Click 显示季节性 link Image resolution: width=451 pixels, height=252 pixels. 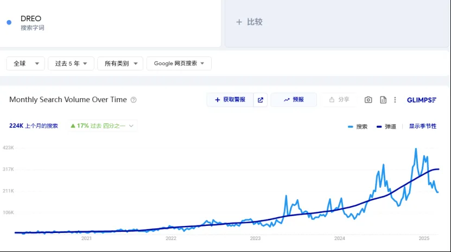point(423,127)
